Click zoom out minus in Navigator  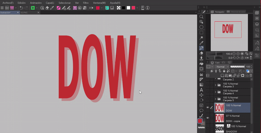point(234,54)
